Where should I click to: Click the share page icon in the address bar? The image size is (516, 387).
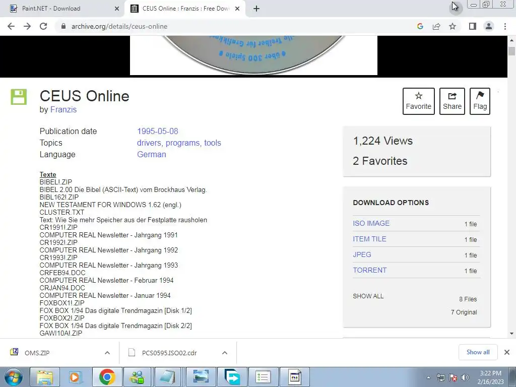(436, 26)
